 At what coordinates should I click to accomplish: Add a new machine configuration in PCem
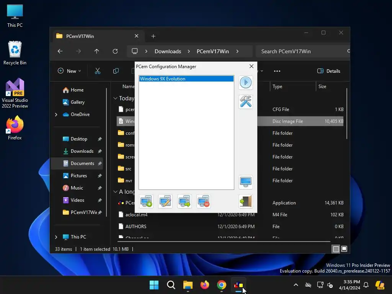(x=146, y=201)
